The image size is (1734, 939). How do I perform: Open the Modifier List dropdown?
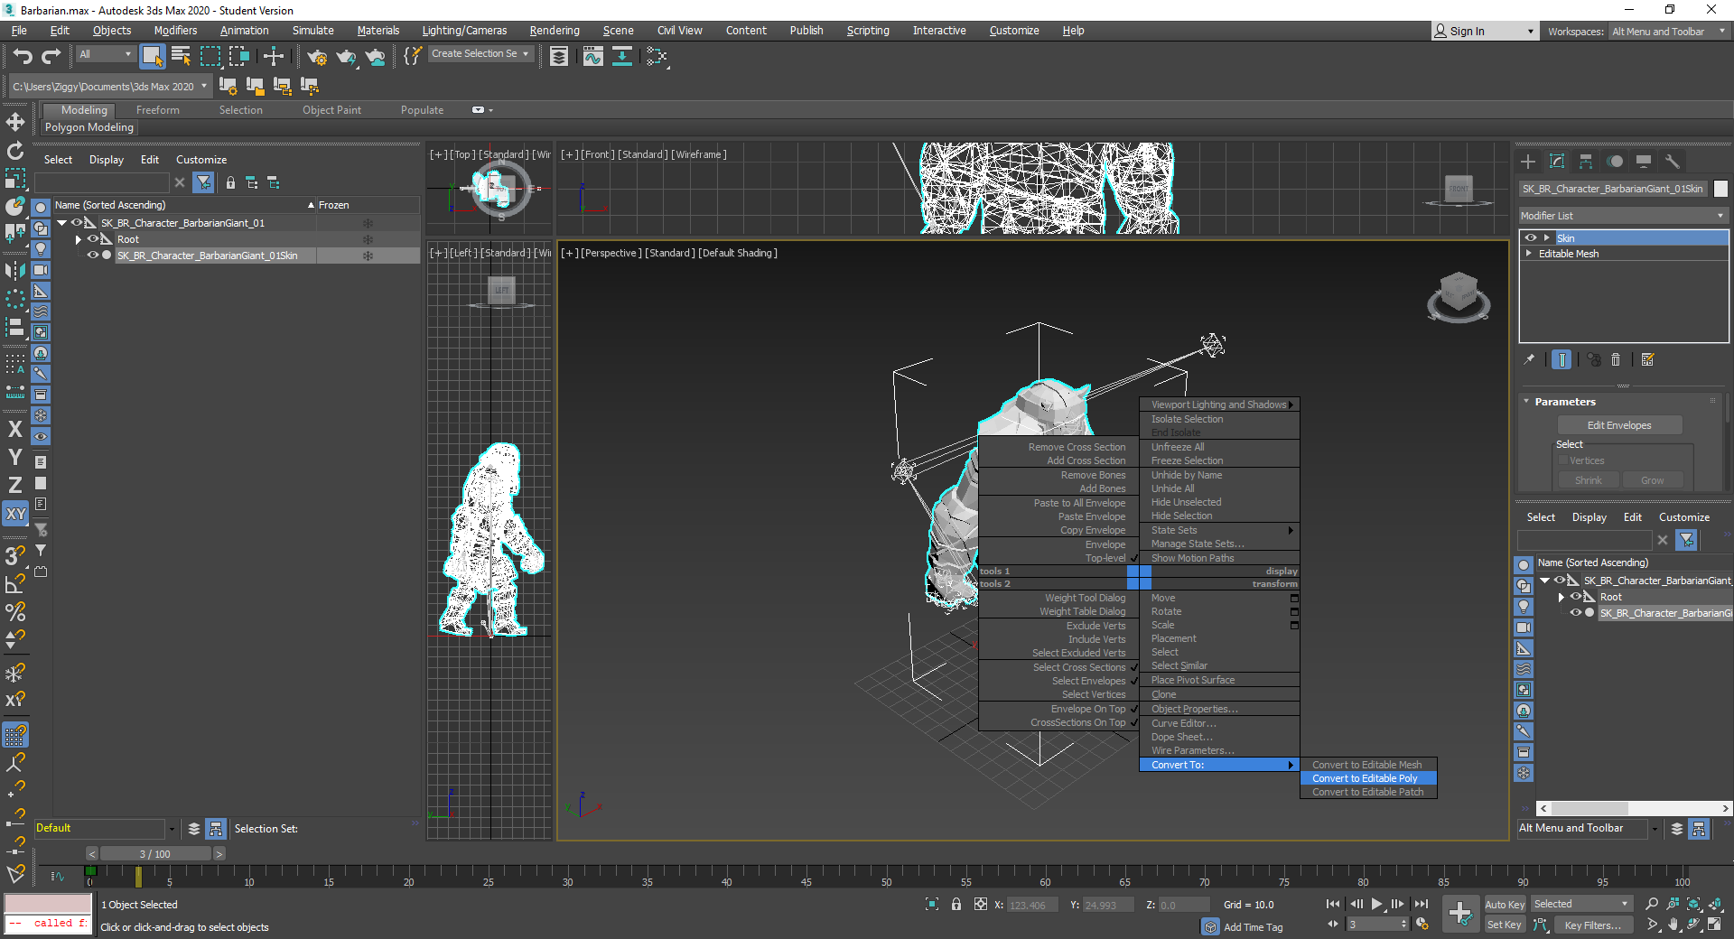coord(1623,216)
